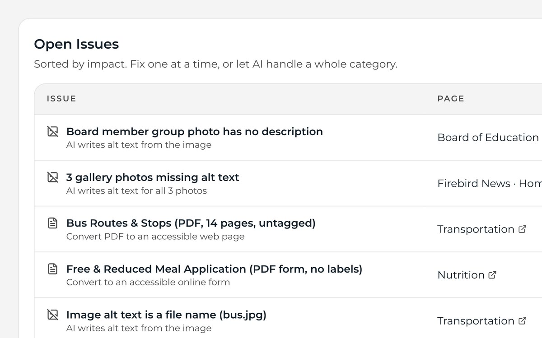Select '3 gallery photos missing alt text' issue
The height and width of the screenshot is (338, 542).
pyautogui.click(x=153, y=177)
